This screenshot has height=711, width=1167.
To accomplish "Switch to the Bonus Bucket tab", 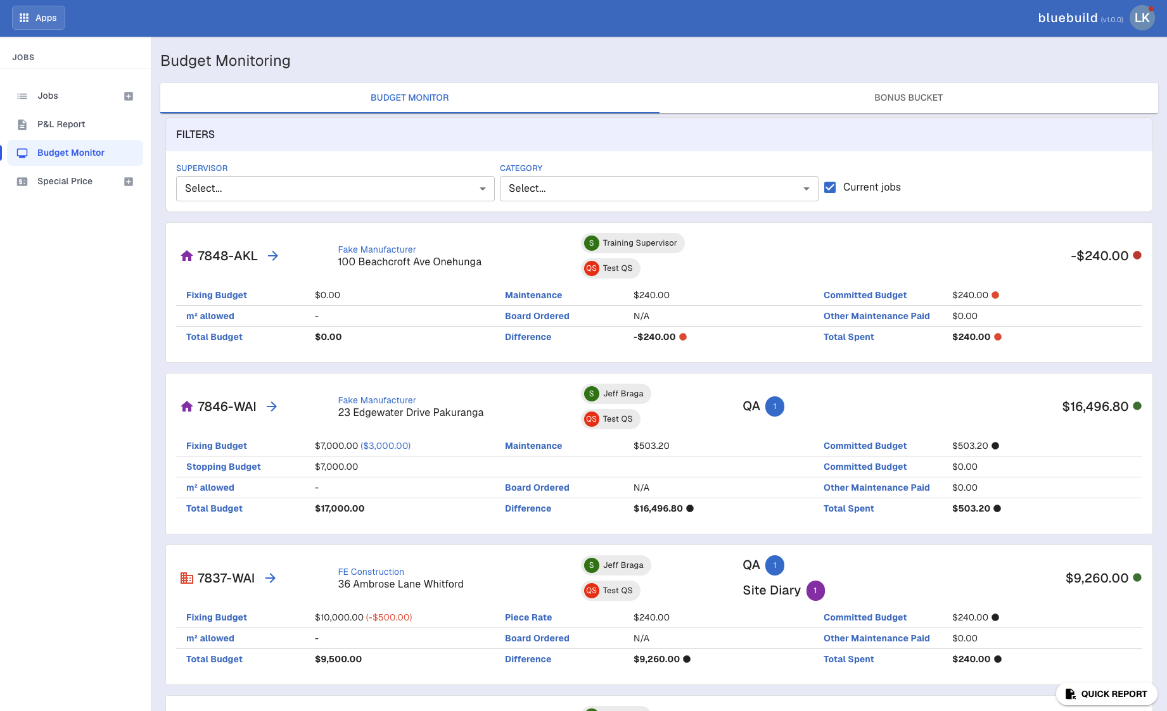I will point(909,98).
